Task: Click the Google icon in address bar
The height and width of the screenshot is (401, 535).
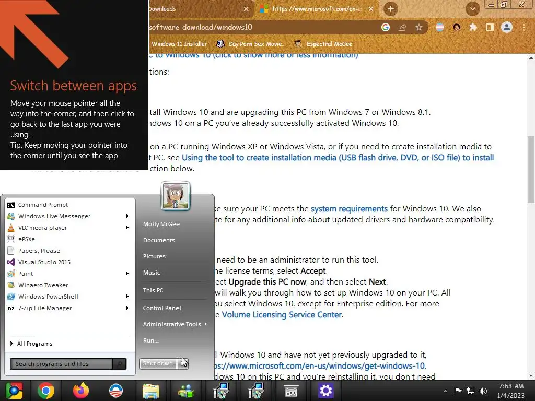Action: coord(386,27)
